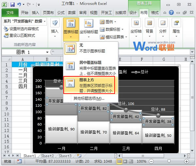The width and height of the screenshot is (196, 166).
Task: Open the 图表标题 chart title button
Action: pyautogui.click(x=71, y=28)
